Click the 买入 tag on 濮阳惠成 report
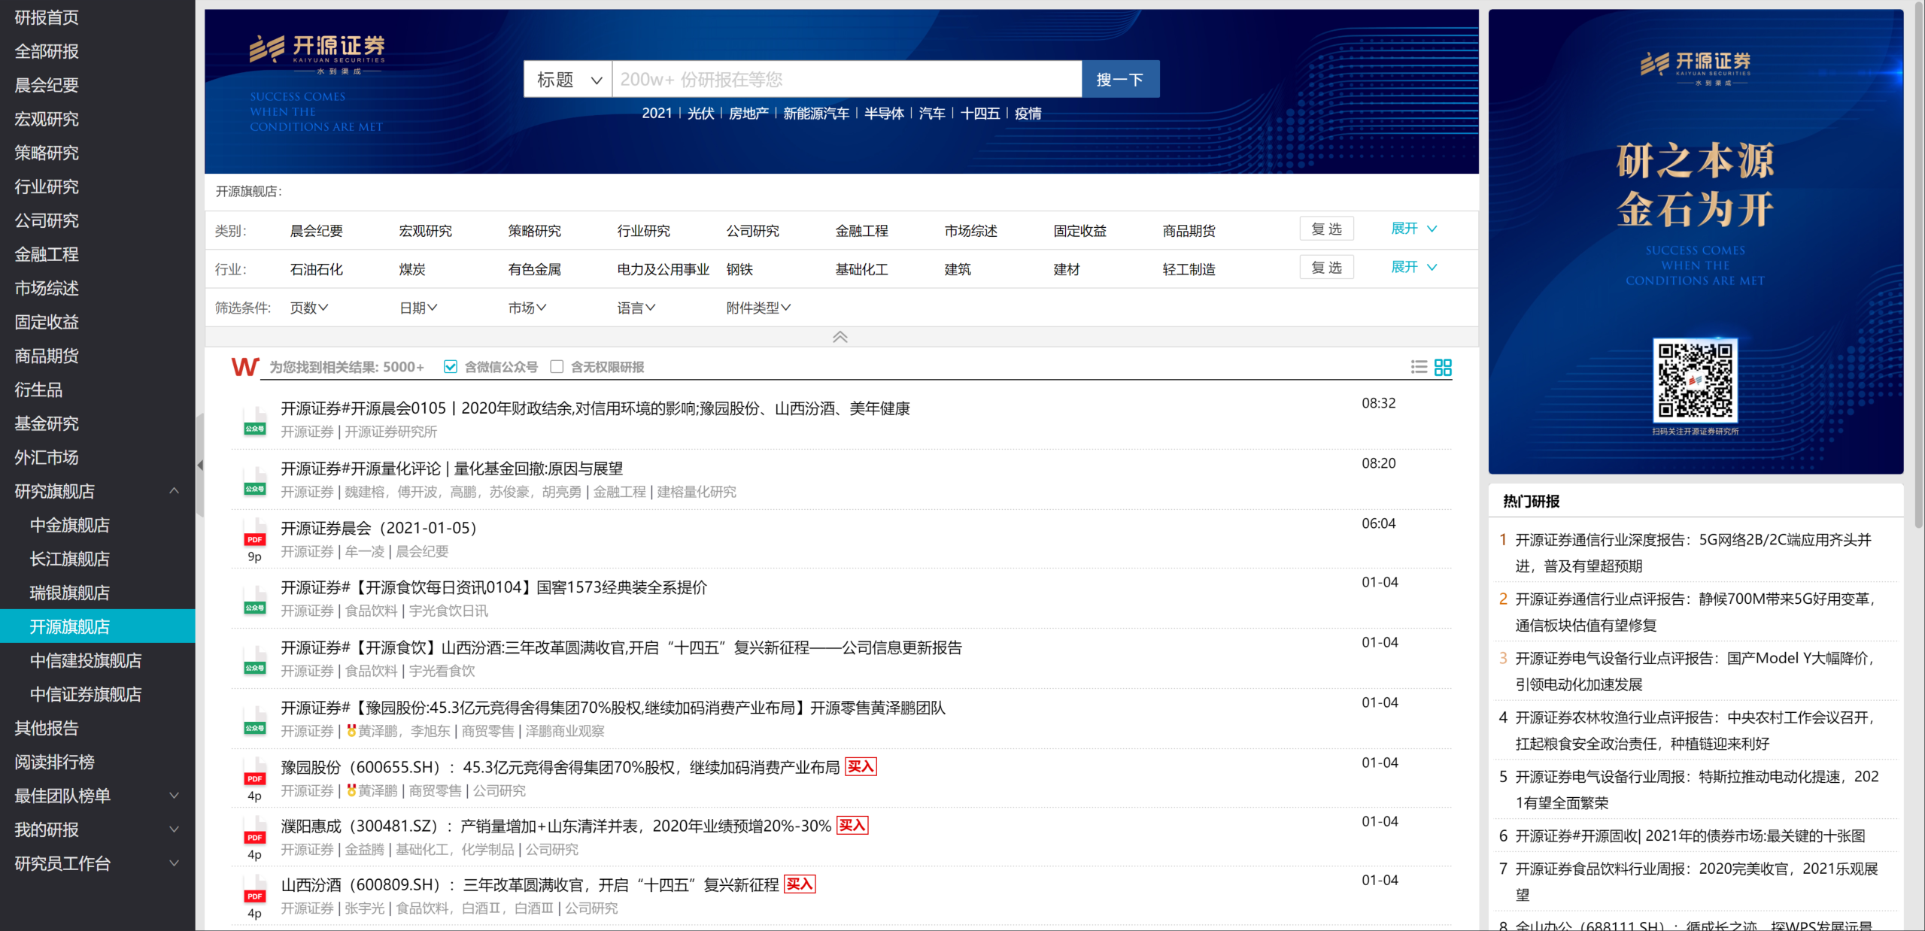 (x=852, y=826)
